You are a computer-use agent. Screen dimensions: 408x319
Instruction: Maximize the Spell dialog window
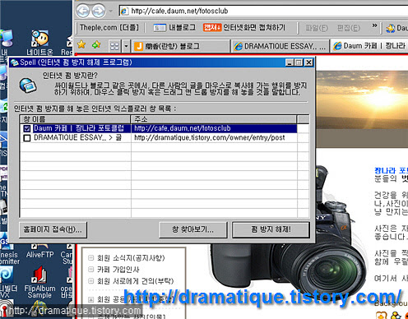click(299, 62)
